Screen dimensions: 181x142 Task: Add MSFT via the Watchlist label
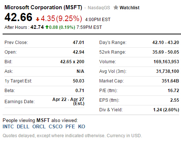tap(129, 8)
